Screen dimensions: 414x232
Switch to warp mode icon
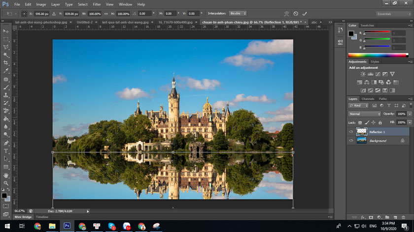coord(286,14)
